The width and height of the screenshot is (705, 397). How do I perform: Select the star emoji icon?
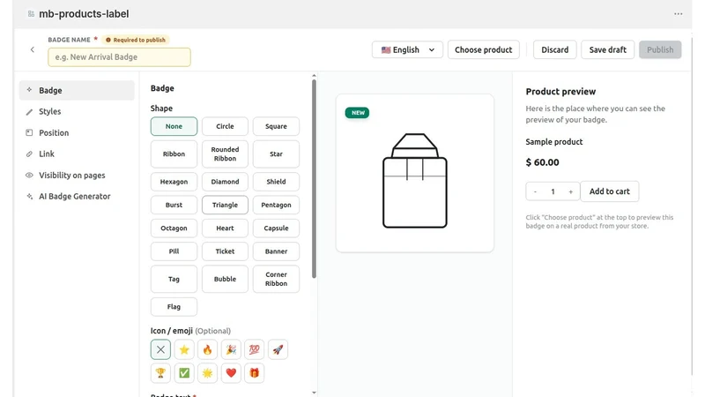tap(184, 349)
